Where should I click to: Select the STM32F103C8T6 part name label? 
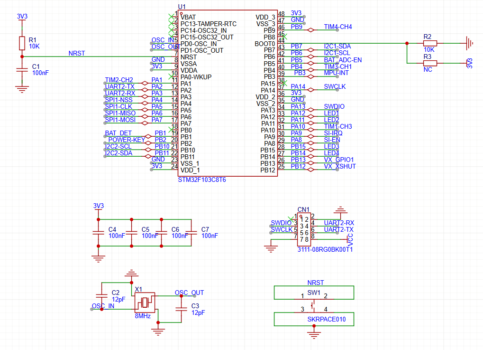(201, 180)
